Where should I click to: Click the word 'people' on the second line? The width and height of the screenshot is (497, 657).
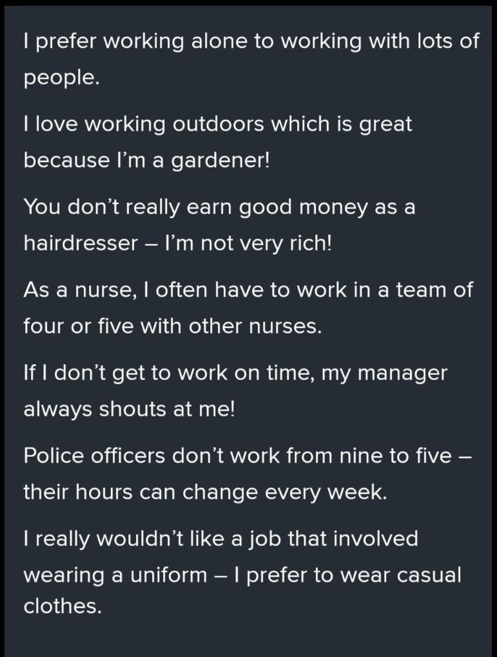click(61, 78)
